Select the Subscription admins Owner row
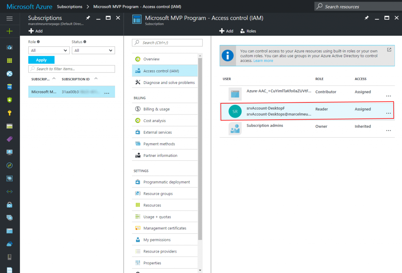This screenshot has height=273, width=402. tap(307, 129)
